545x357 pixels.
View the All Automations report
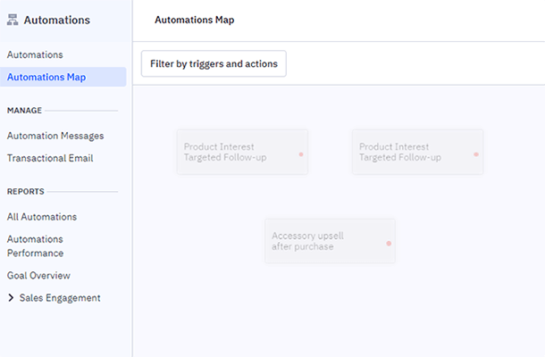coord(42,217)
